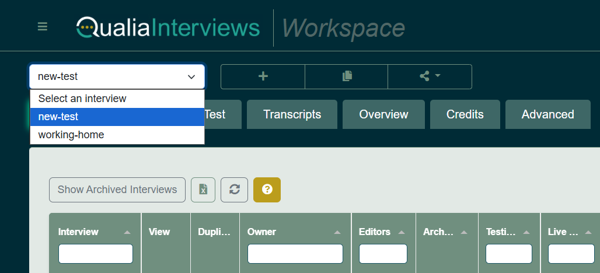Focus the Interview column filter field

pos(96,254)
